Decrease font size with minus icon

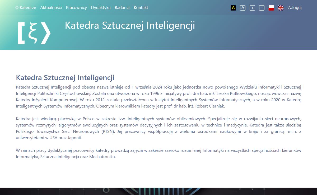point(262,8)
